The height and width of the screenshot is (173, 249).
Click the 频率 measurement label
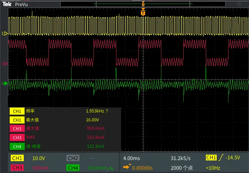[x=30, y=111]
